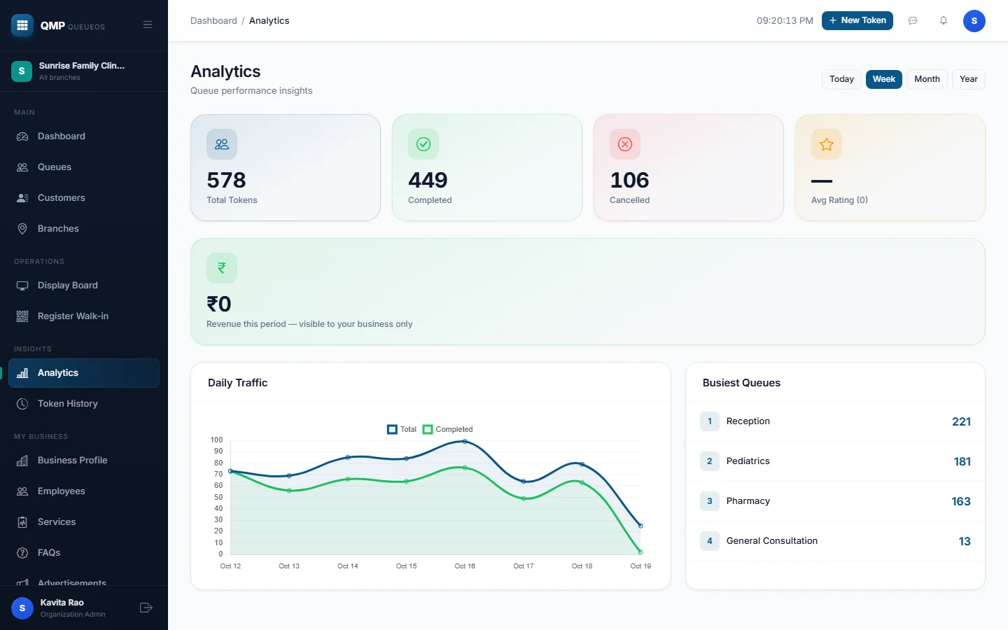Viewport: 1008px width, 630px height.
Task: Collapse sidebar with the hamburger menu icon
Action: [x=148, y=24]
